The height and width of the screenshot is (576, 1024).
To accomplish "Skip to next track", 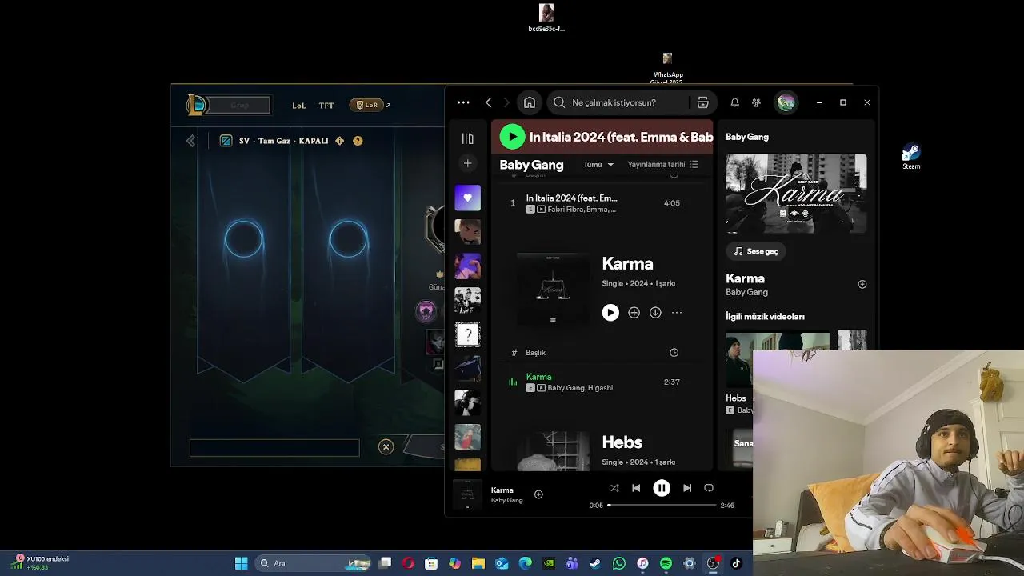I will coord(686,488).
